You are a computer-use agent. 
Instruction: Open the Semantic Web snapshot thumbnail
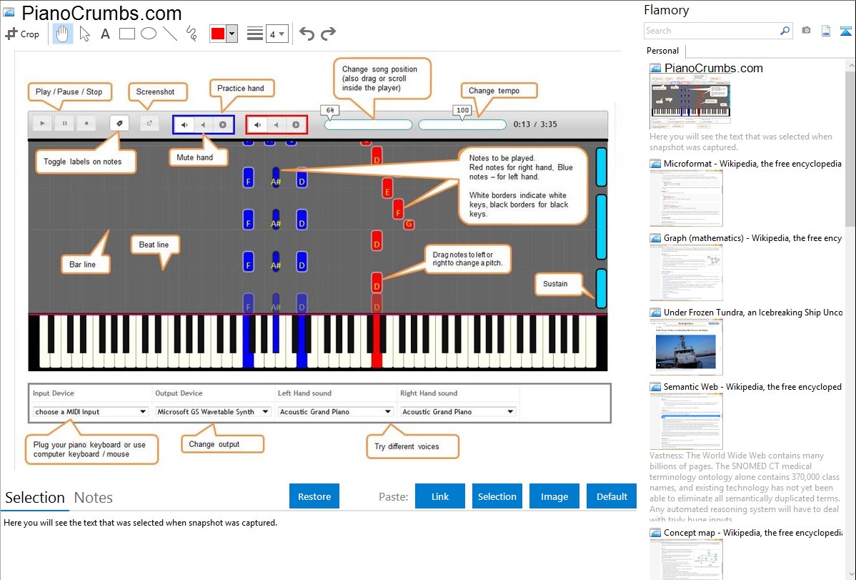tap(686, 421)
